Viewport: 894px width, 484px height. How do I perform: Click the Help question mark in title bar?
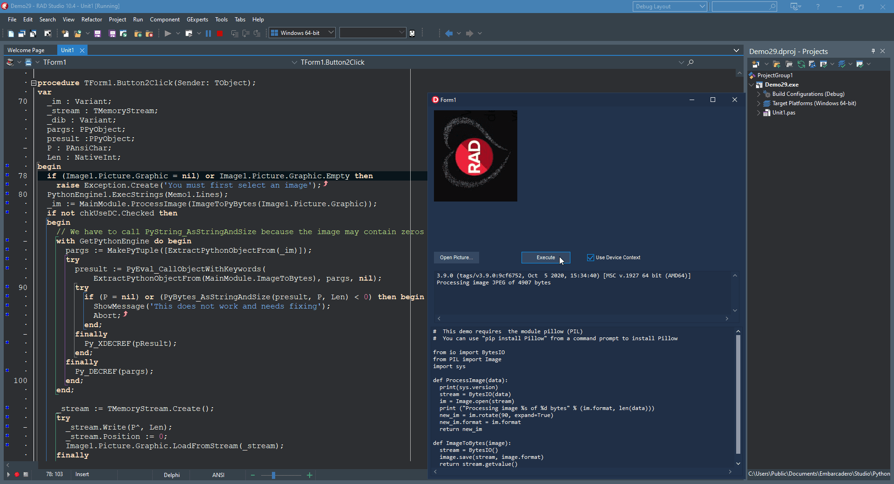(818, 7)
